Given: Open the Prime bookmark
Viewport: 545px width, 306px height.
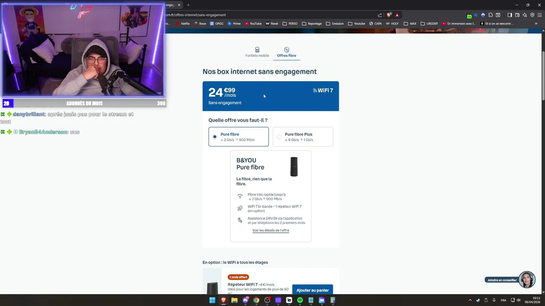Looking at the screenshot, I should (x=234, y=24).
